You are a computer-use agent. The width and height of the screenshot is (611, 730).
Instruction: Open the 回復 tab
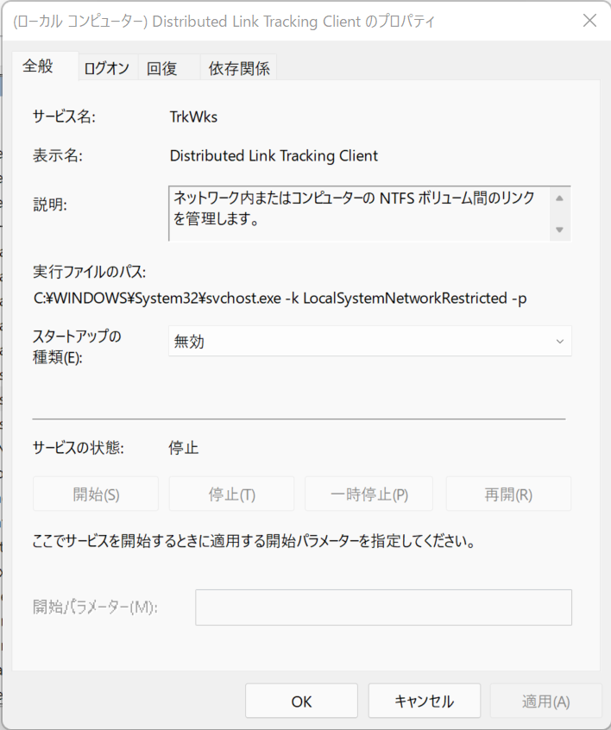(x=162, y=68)
